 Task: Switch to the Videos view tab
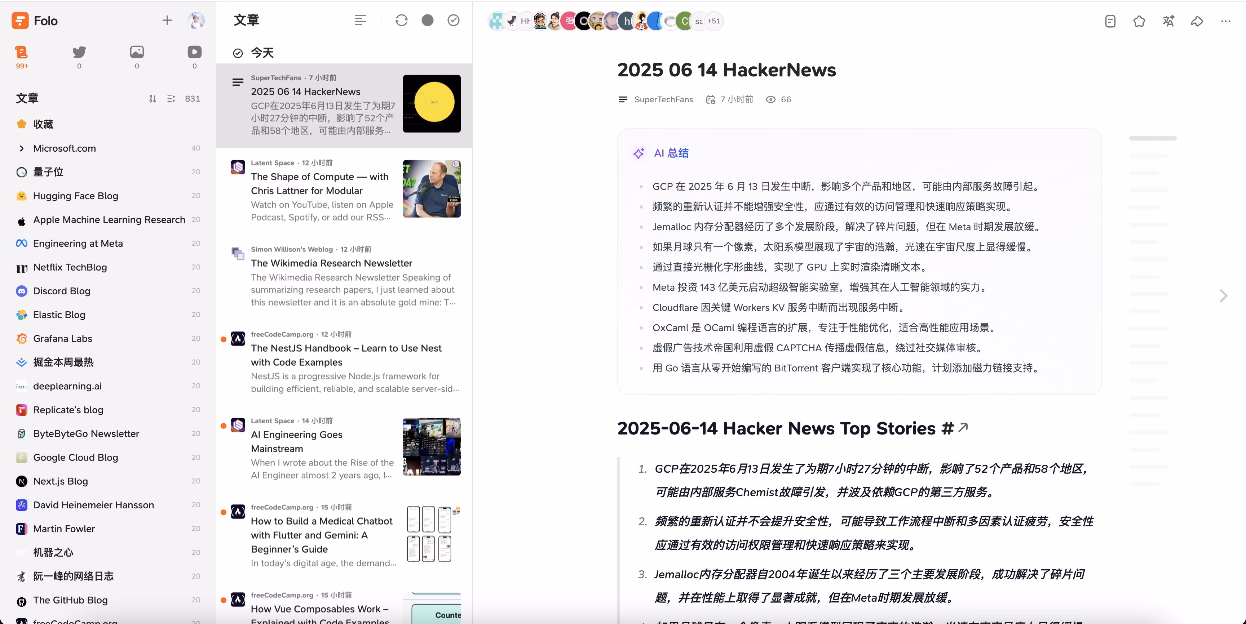pyautogui.click(x=194, y=57)
